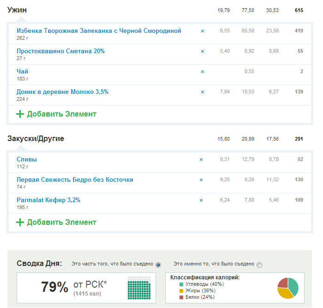Click carbs value 12,79 for Сливы
The width and height of the screenshot is (323, 308).
[248, 160]
